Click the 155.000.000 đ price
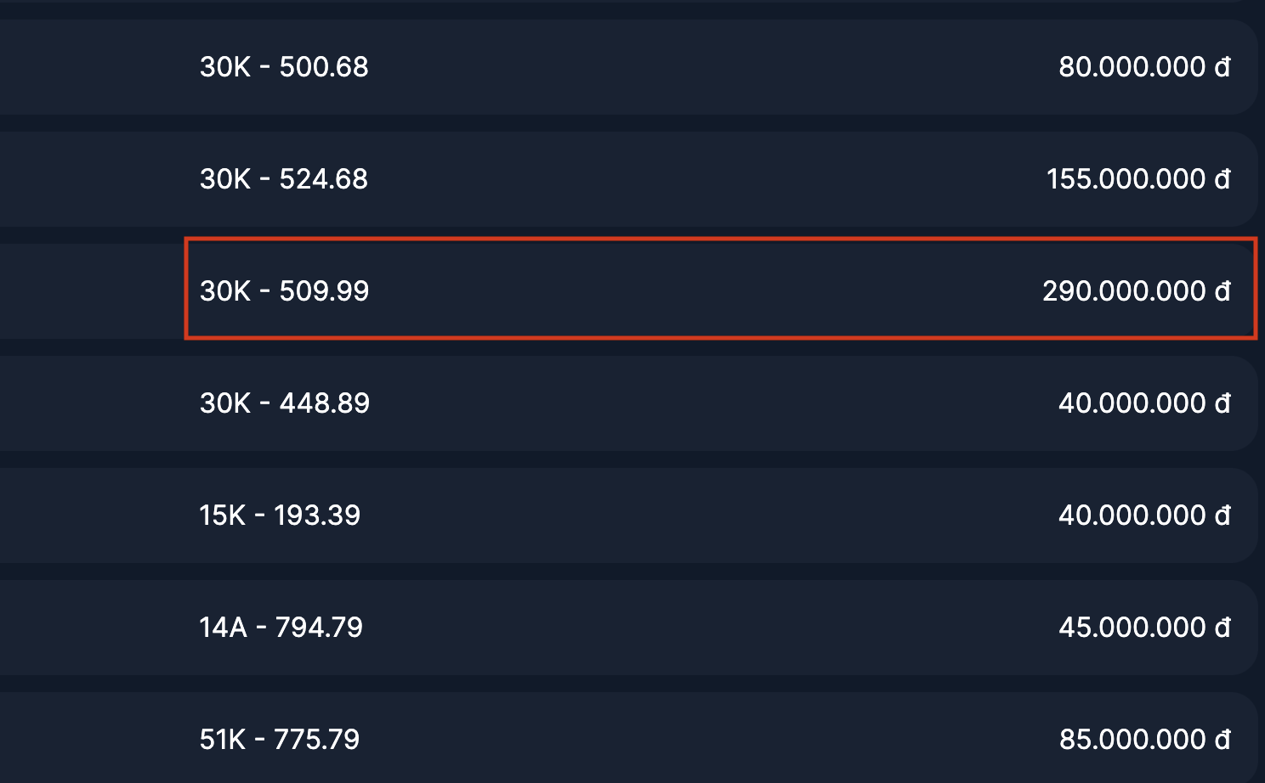 click(1138, 179)
